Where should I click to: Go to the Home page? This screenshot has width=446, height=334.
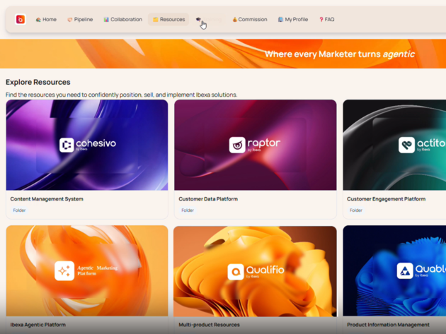point(46,20)
